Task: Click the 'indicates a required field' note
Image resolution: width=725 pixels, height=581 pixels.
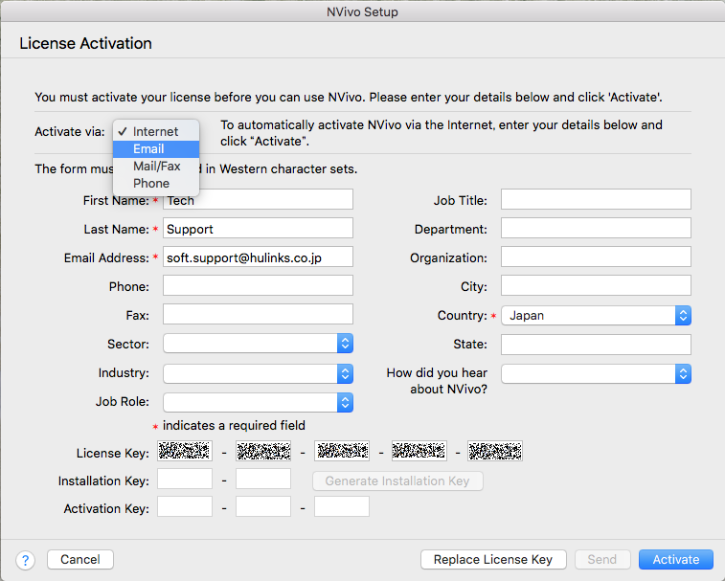Action: [234, 426]
